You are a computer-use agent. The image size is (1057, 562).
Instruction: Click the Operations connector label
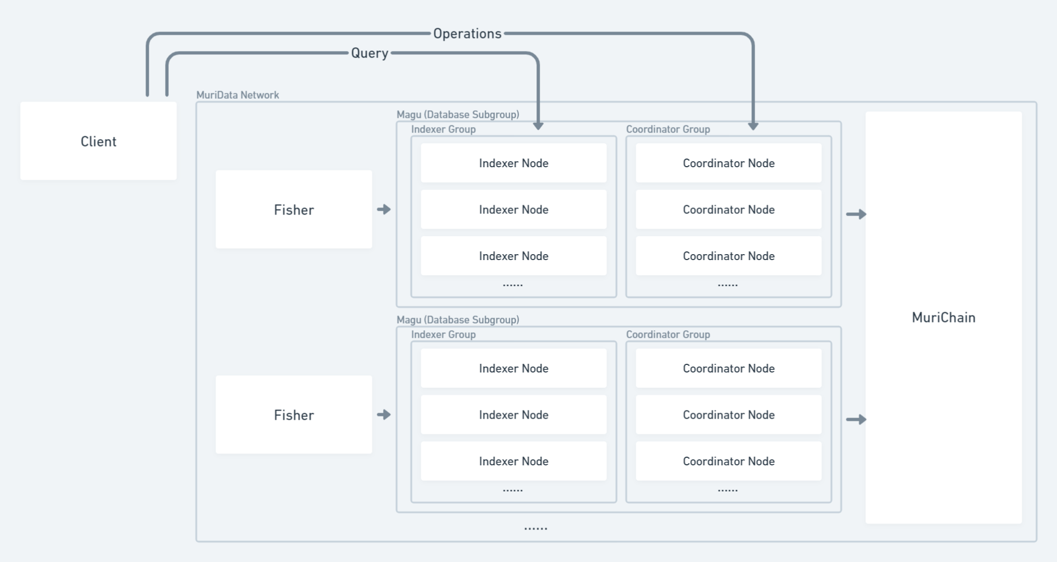pyautogui.click(x=467, y=34)
